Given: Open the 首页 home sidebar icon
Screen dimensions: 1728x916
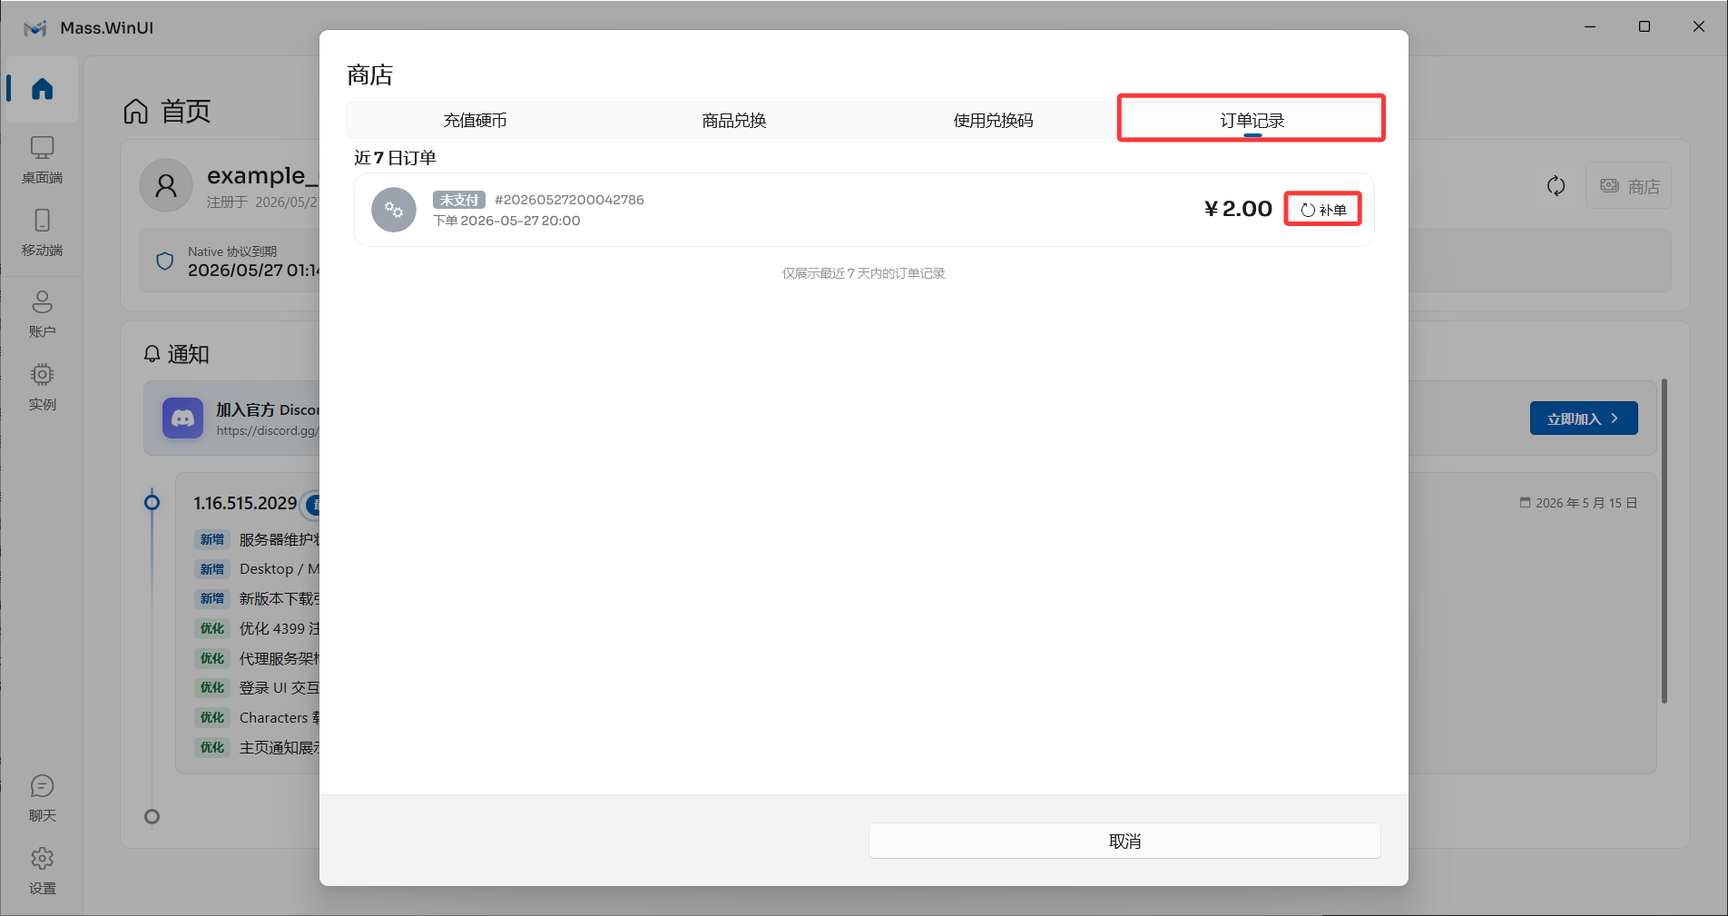Looking at the screenshot, I should [42, 89].
